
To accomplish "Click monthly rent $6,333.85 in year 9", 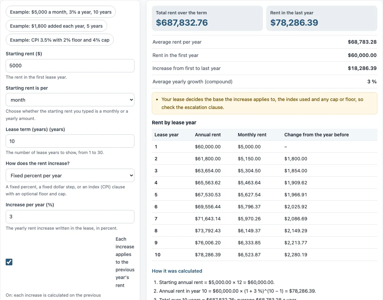I will pos(249,243).
